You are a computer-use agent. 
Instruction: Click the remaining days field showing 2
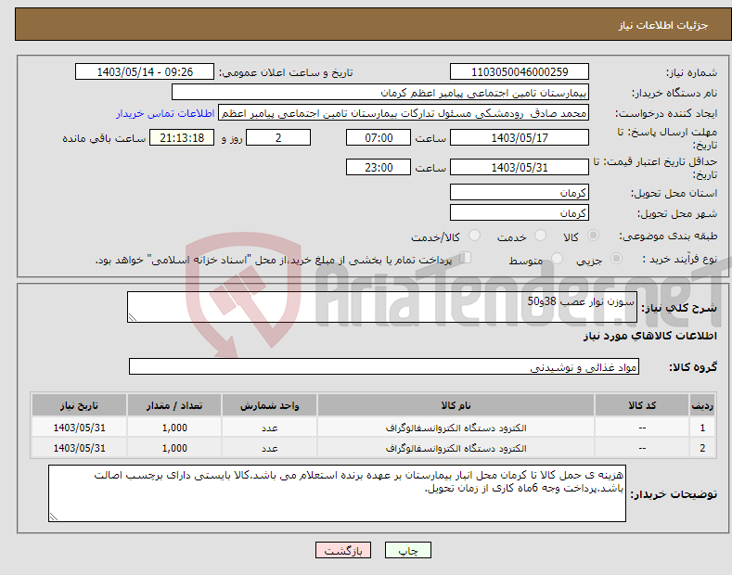point(278,137)
